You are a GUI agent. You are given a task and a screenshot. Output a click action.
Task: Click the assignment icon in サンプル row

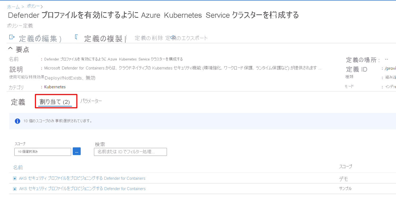pos(15,189)
